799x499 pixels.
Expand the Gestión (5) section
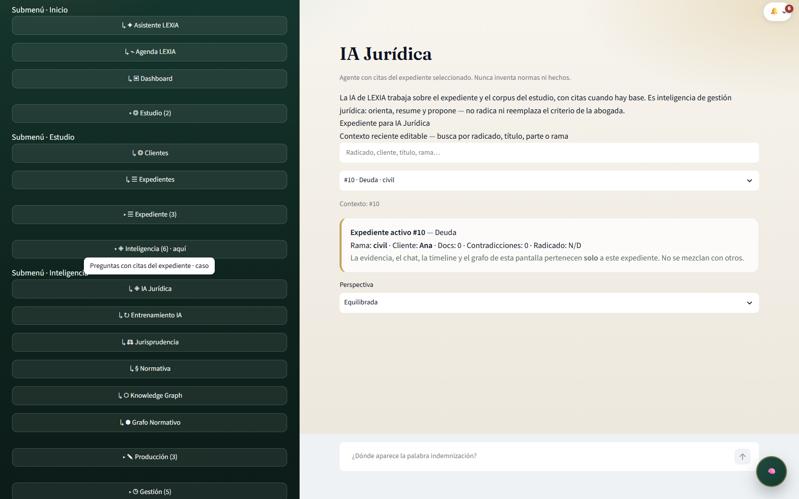tap(149, 492)
